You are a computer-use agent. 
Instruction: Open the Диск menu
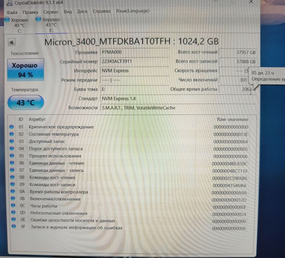coord(82,11)
